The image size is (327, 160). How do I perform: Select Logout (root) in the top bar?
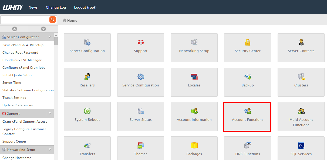pyautogui.click(x=85, y=7)
